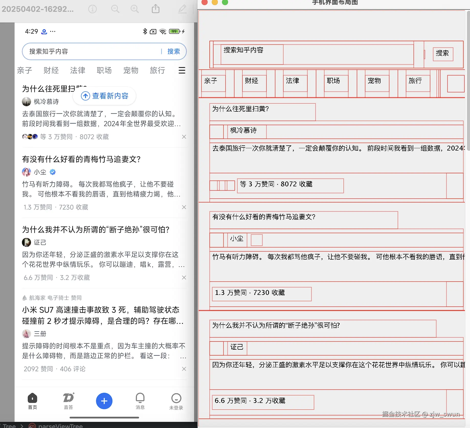This screenshot has height=428, width=470.
Task: Click 为什么往死里扫黄? box in layout diagram
Action: point(263,112)
